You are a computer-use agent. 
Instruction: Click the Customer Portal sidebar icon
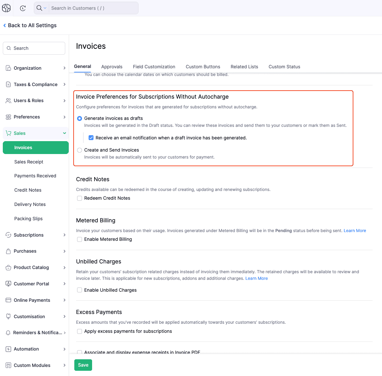8,284
